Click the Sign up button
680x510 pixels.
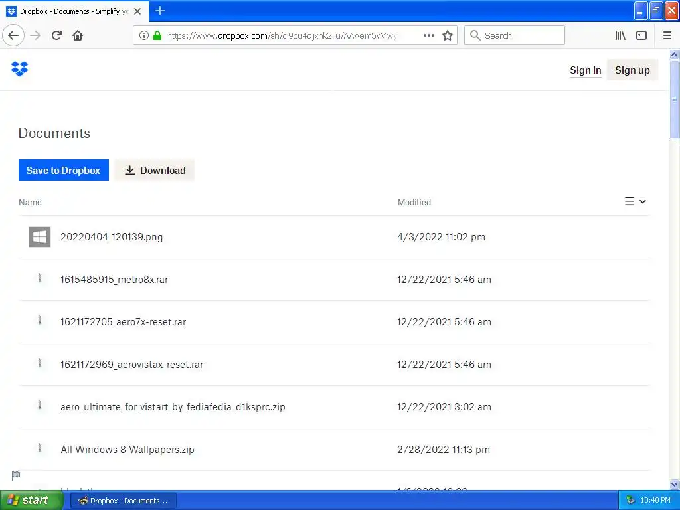click(632, 70)
